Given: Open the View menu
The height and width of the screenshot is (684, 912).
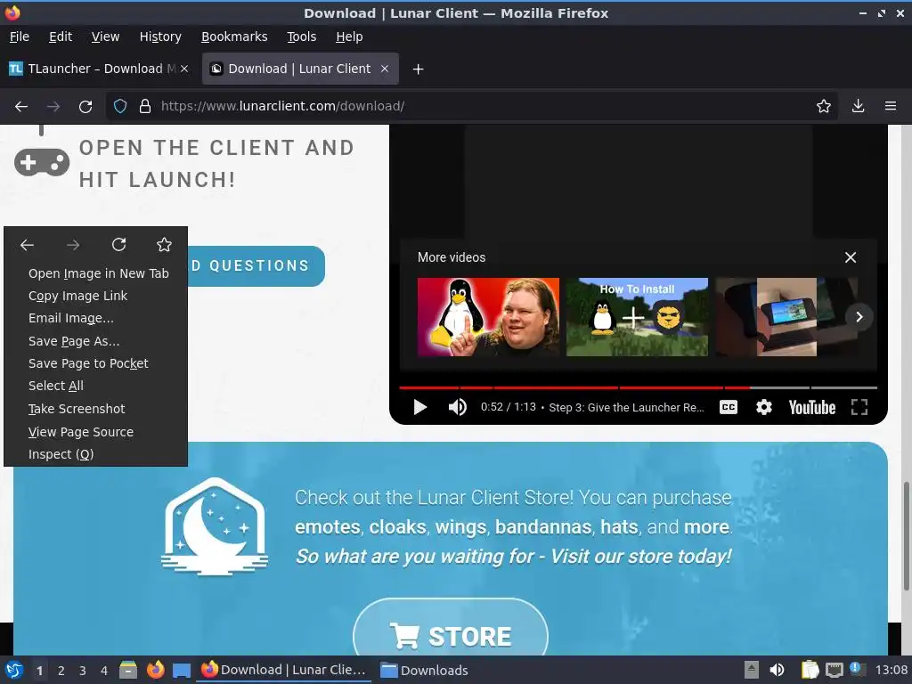Looking at the screenshot, I should pyautogui.click(x=105, y=37).
